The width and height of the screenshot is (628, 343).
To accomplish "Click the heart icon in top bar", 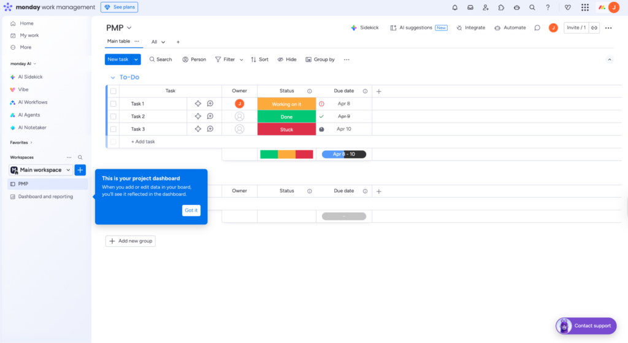I will coord(567,7).
